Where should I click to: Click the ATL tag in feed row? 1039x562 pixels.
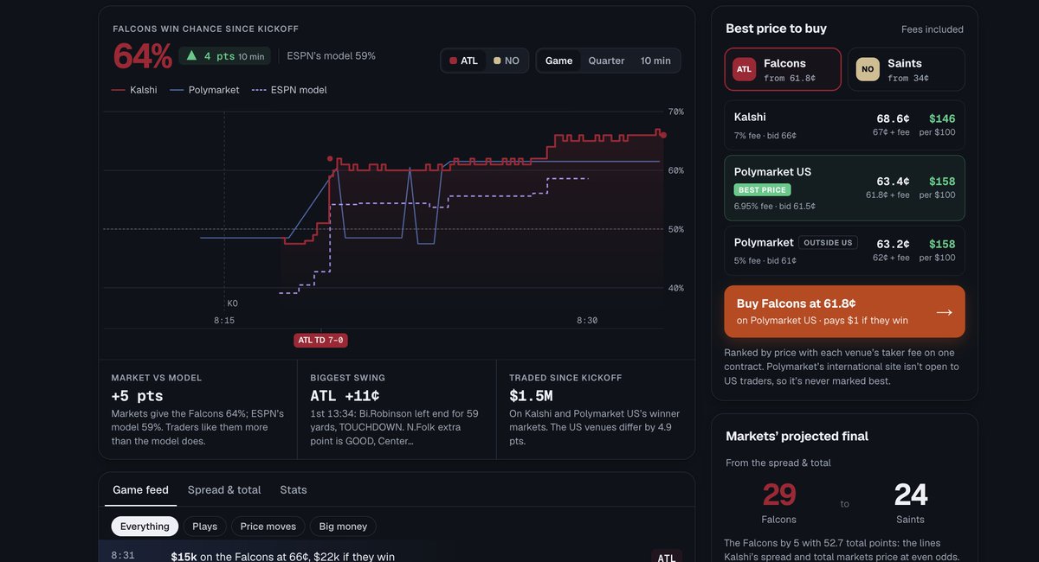[x=667, y=558]
